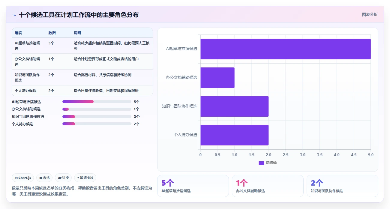390x209 pixels.
Task: Click the 维度 column header
Action: coord(18,33)
